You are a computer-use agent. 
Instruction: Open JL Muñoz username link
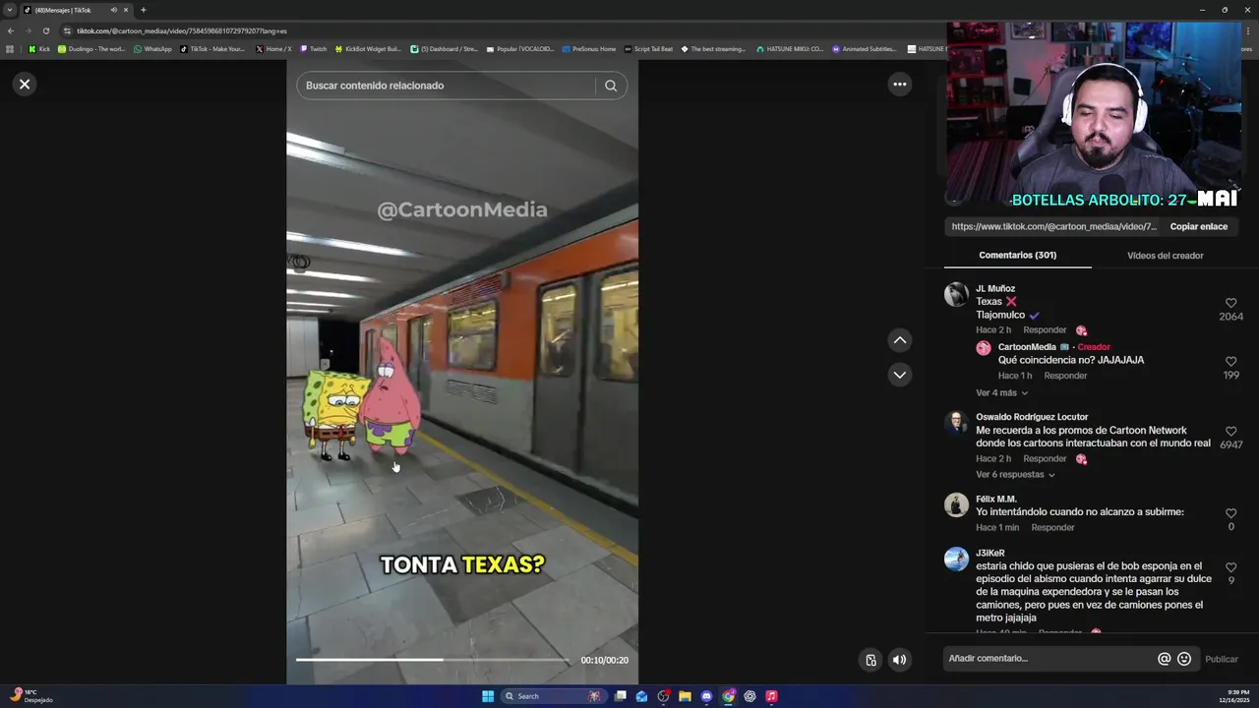995,289
